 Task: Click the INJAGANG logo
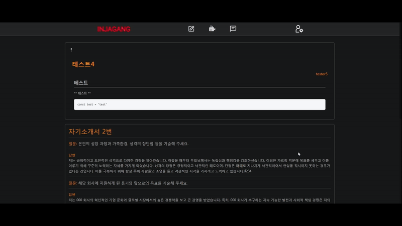point(114,29)
